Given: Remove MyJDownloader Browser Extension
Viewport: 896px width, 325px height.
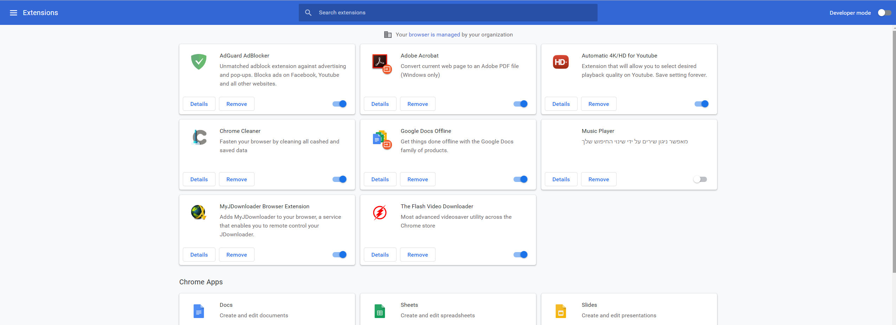Looking at the screenshot, I should 237,255.
